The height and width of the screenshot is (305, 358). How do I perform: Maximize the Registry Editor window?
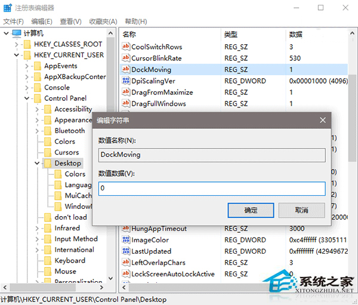[320, 8]
